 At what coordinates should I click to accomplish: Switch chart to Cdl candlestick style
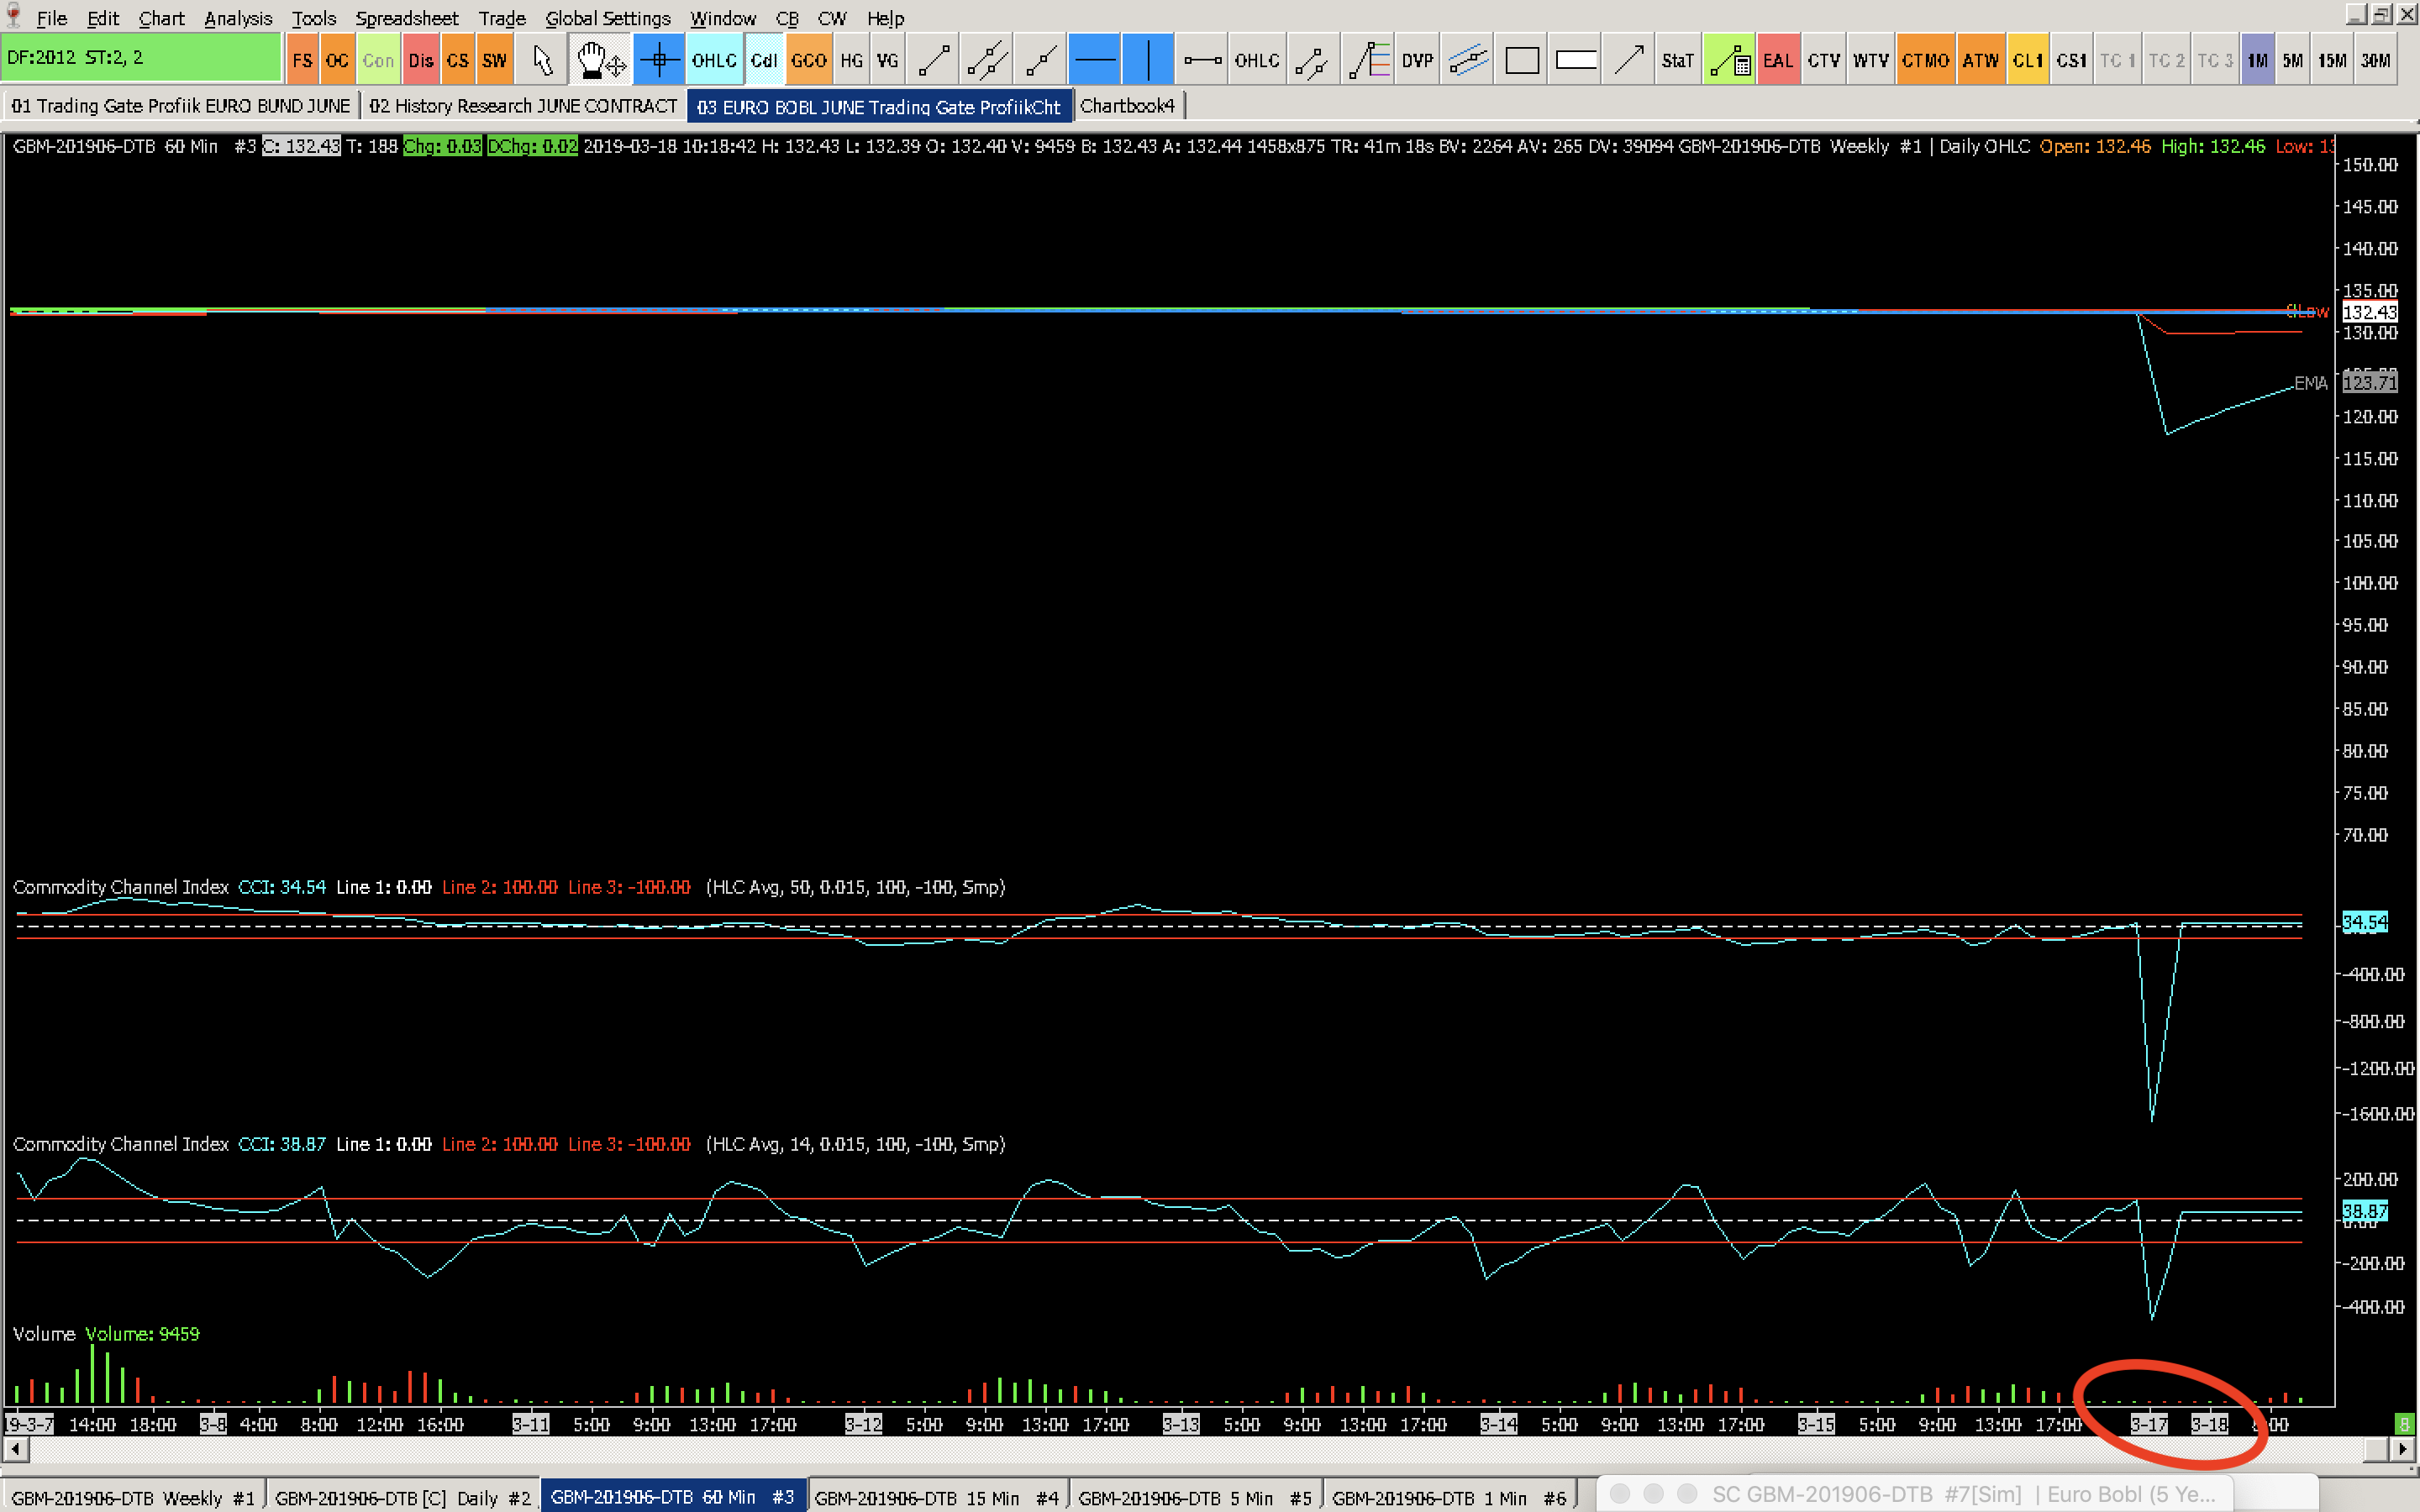pyautogui.click(x=764, y=60)
